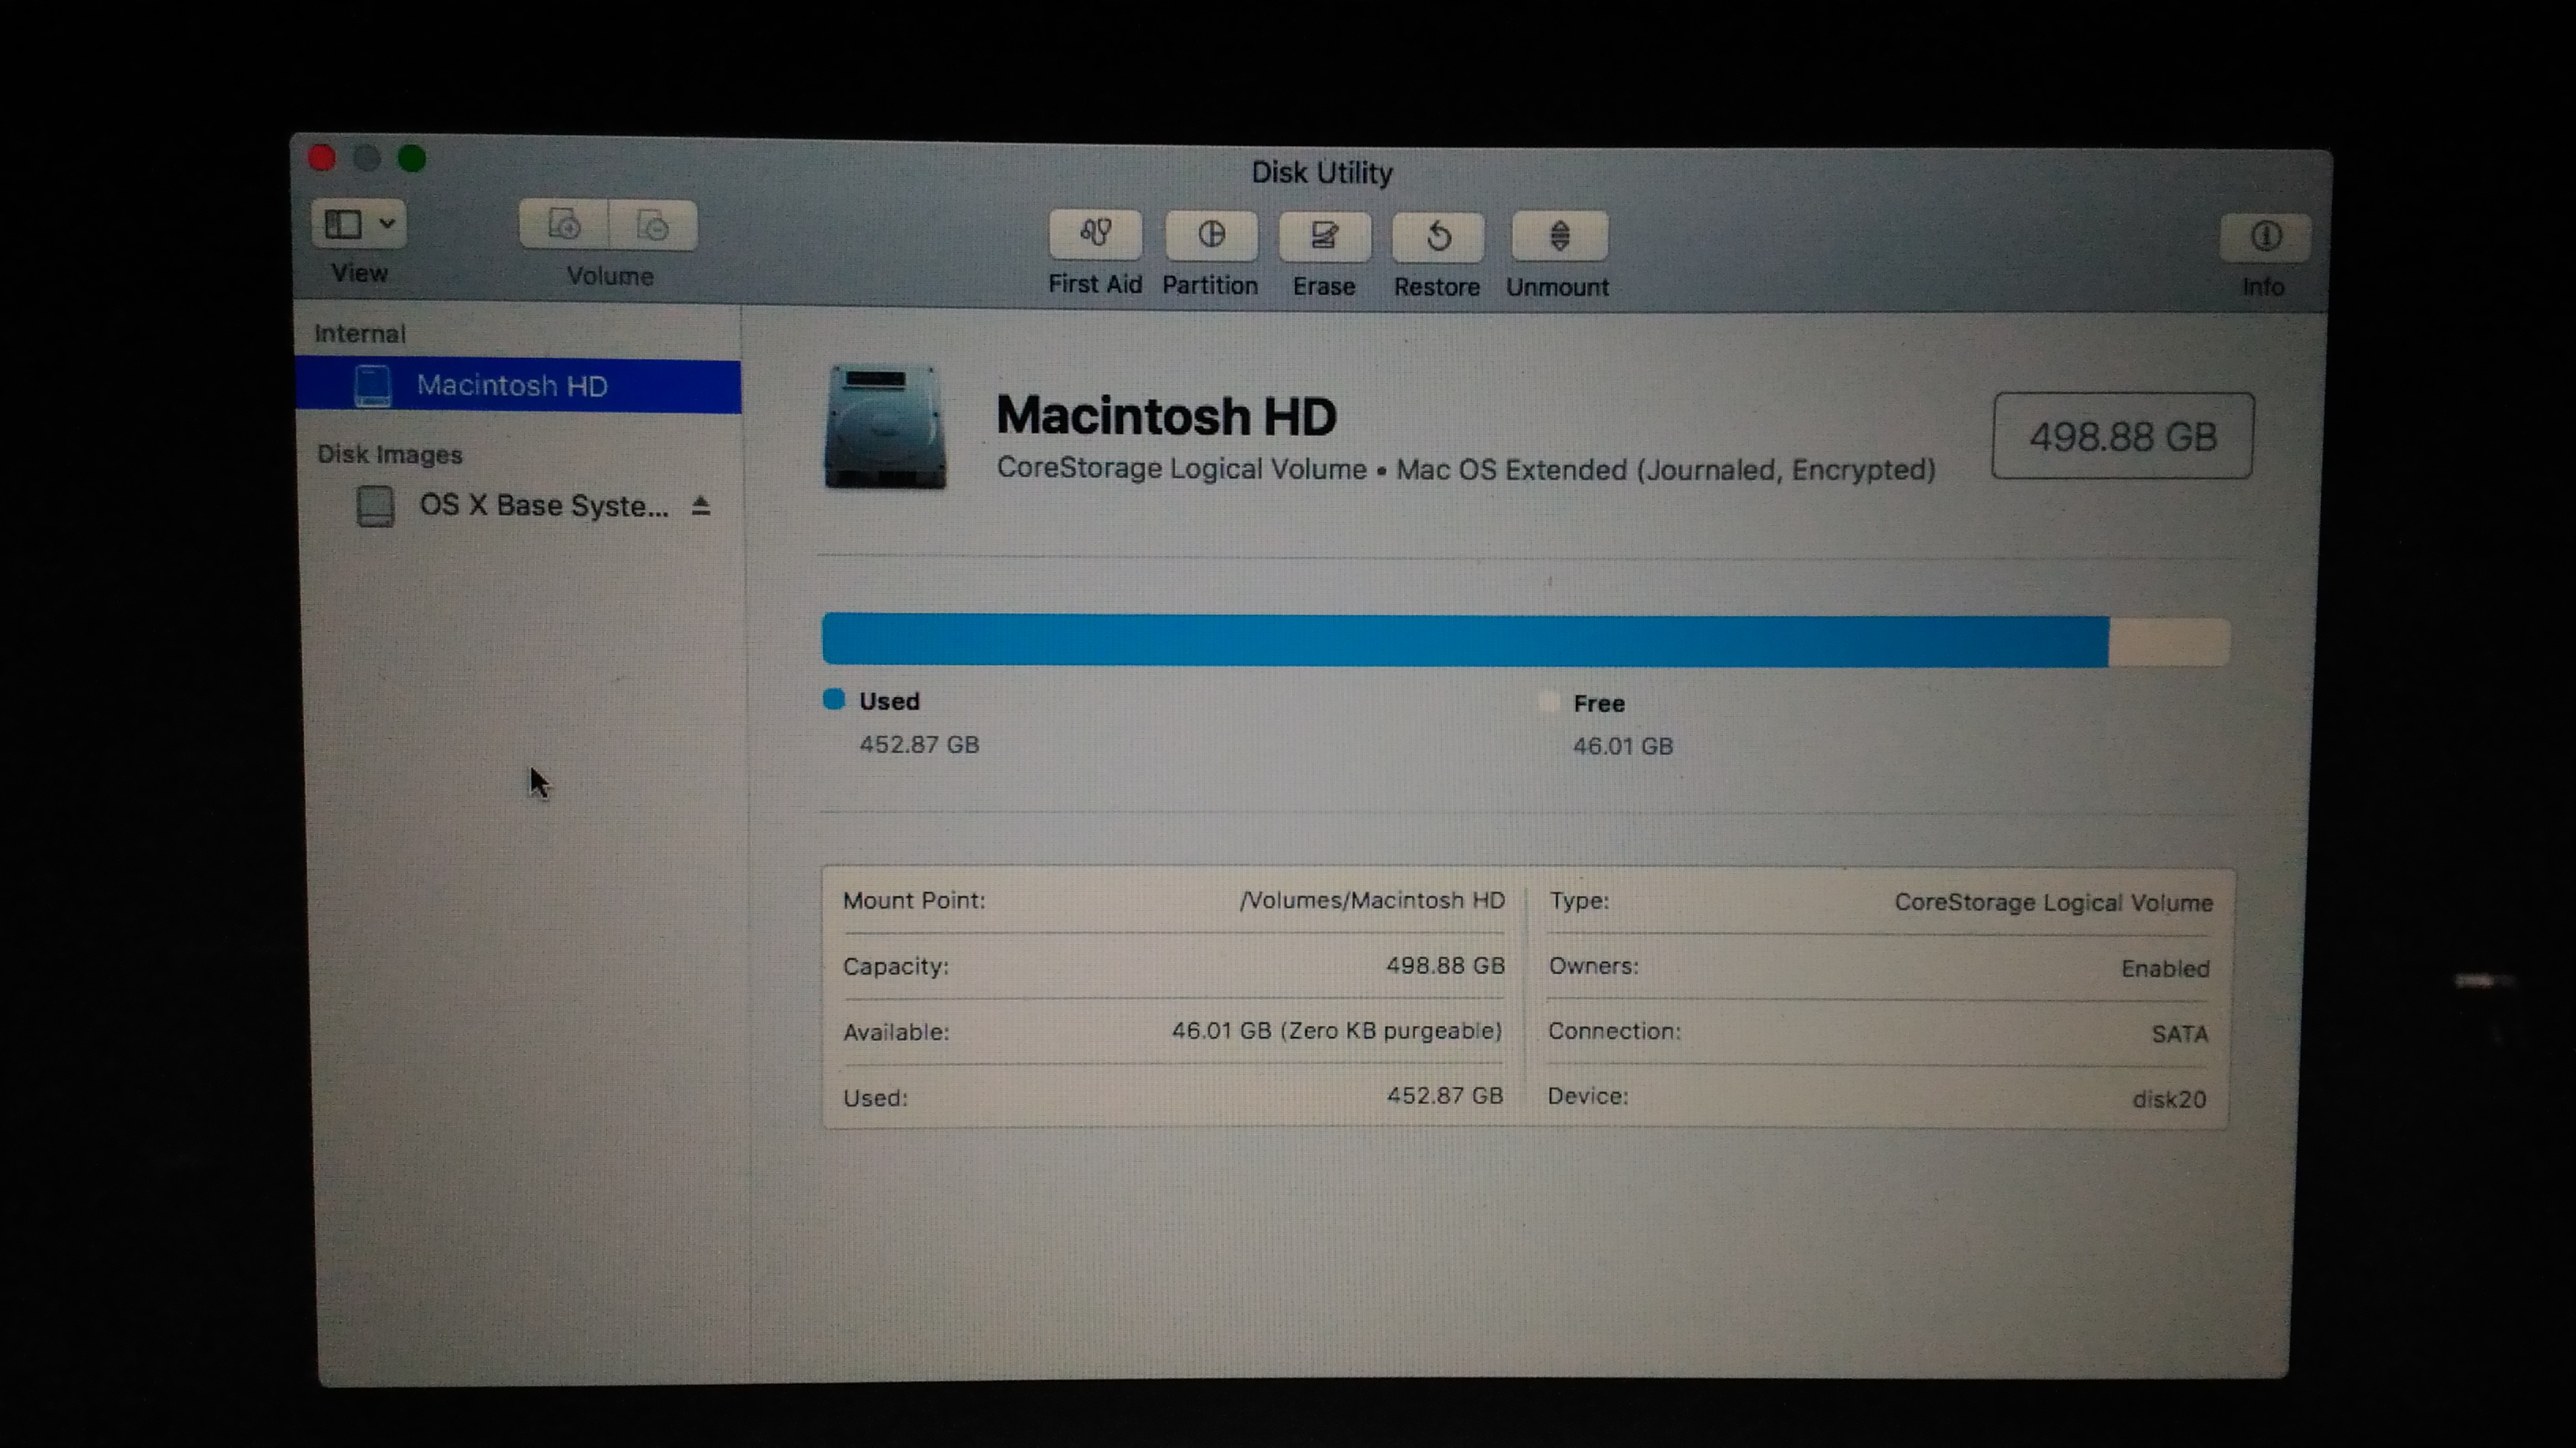Click the Erase label
2576x1448 pixels.
[1324, 285]
